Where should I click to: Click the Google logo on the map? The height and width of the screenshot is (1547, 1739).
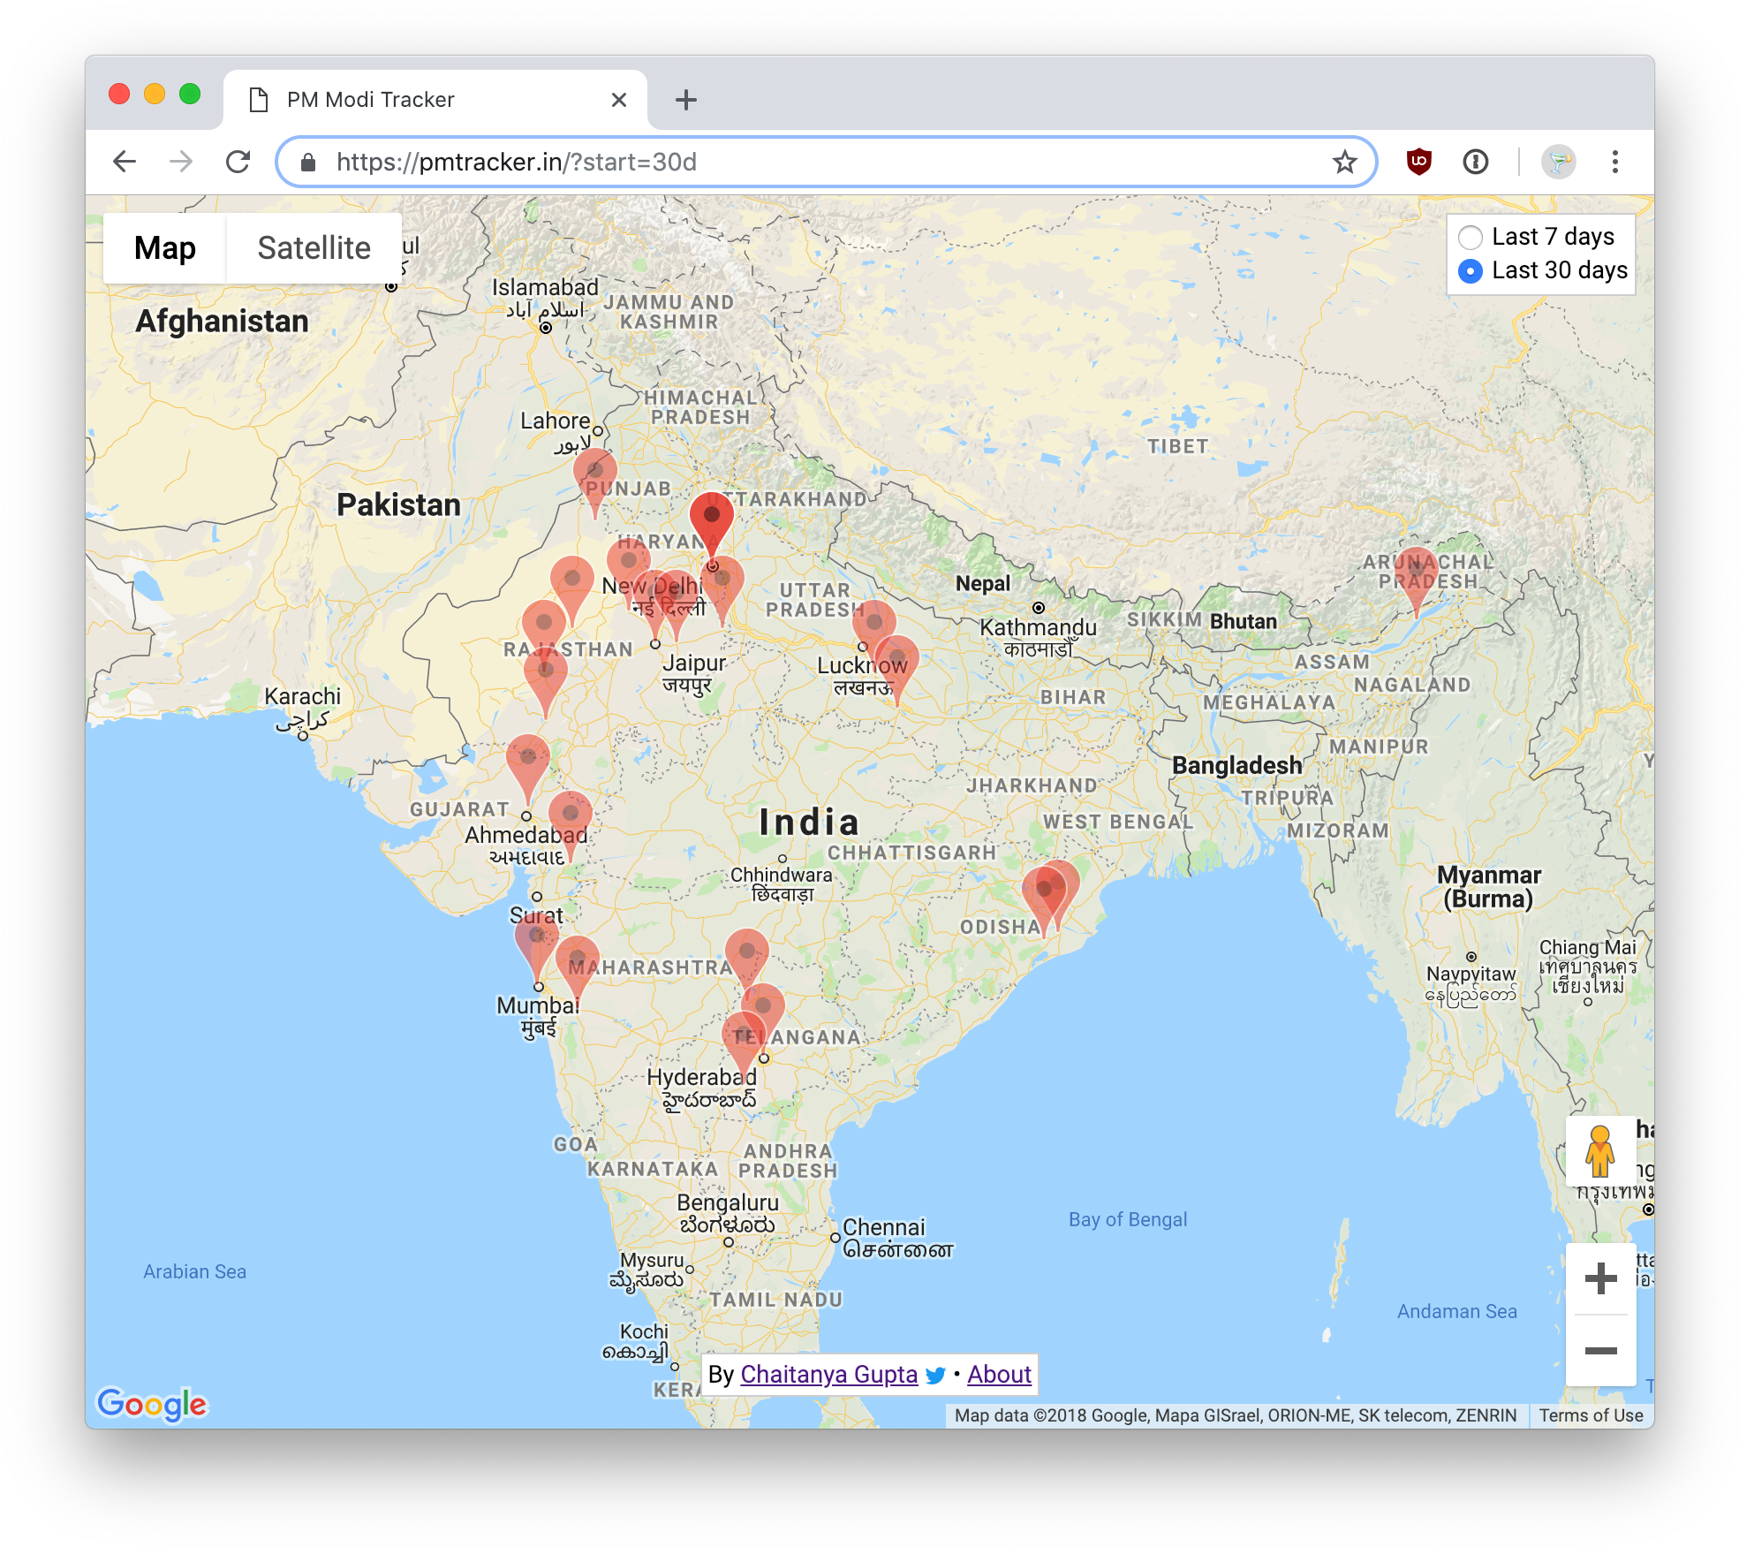[152, 1404]
